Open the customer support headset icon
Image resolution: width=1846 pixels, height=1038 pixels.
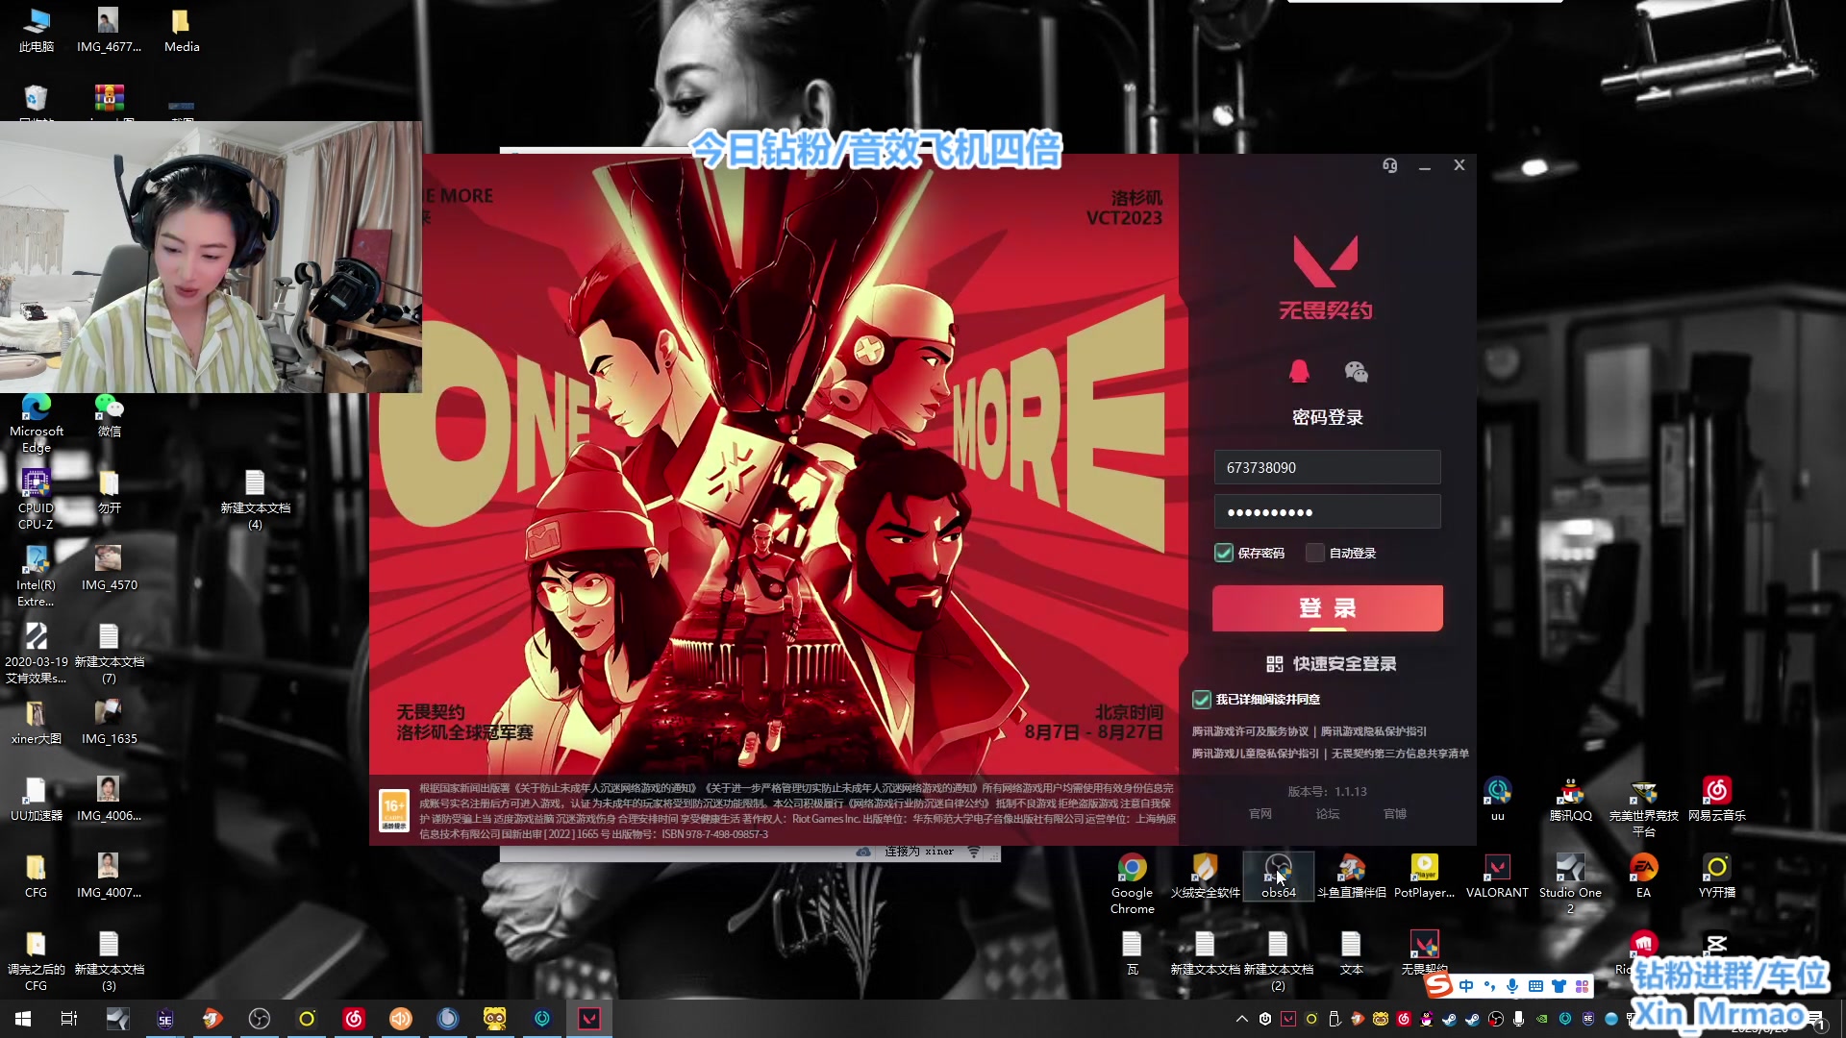click(x=1389, y=165)
